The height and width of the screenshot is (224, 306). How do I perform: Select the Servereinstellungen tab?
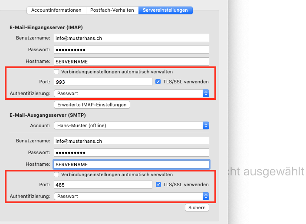pyautogui.click(x=165, y=10)
